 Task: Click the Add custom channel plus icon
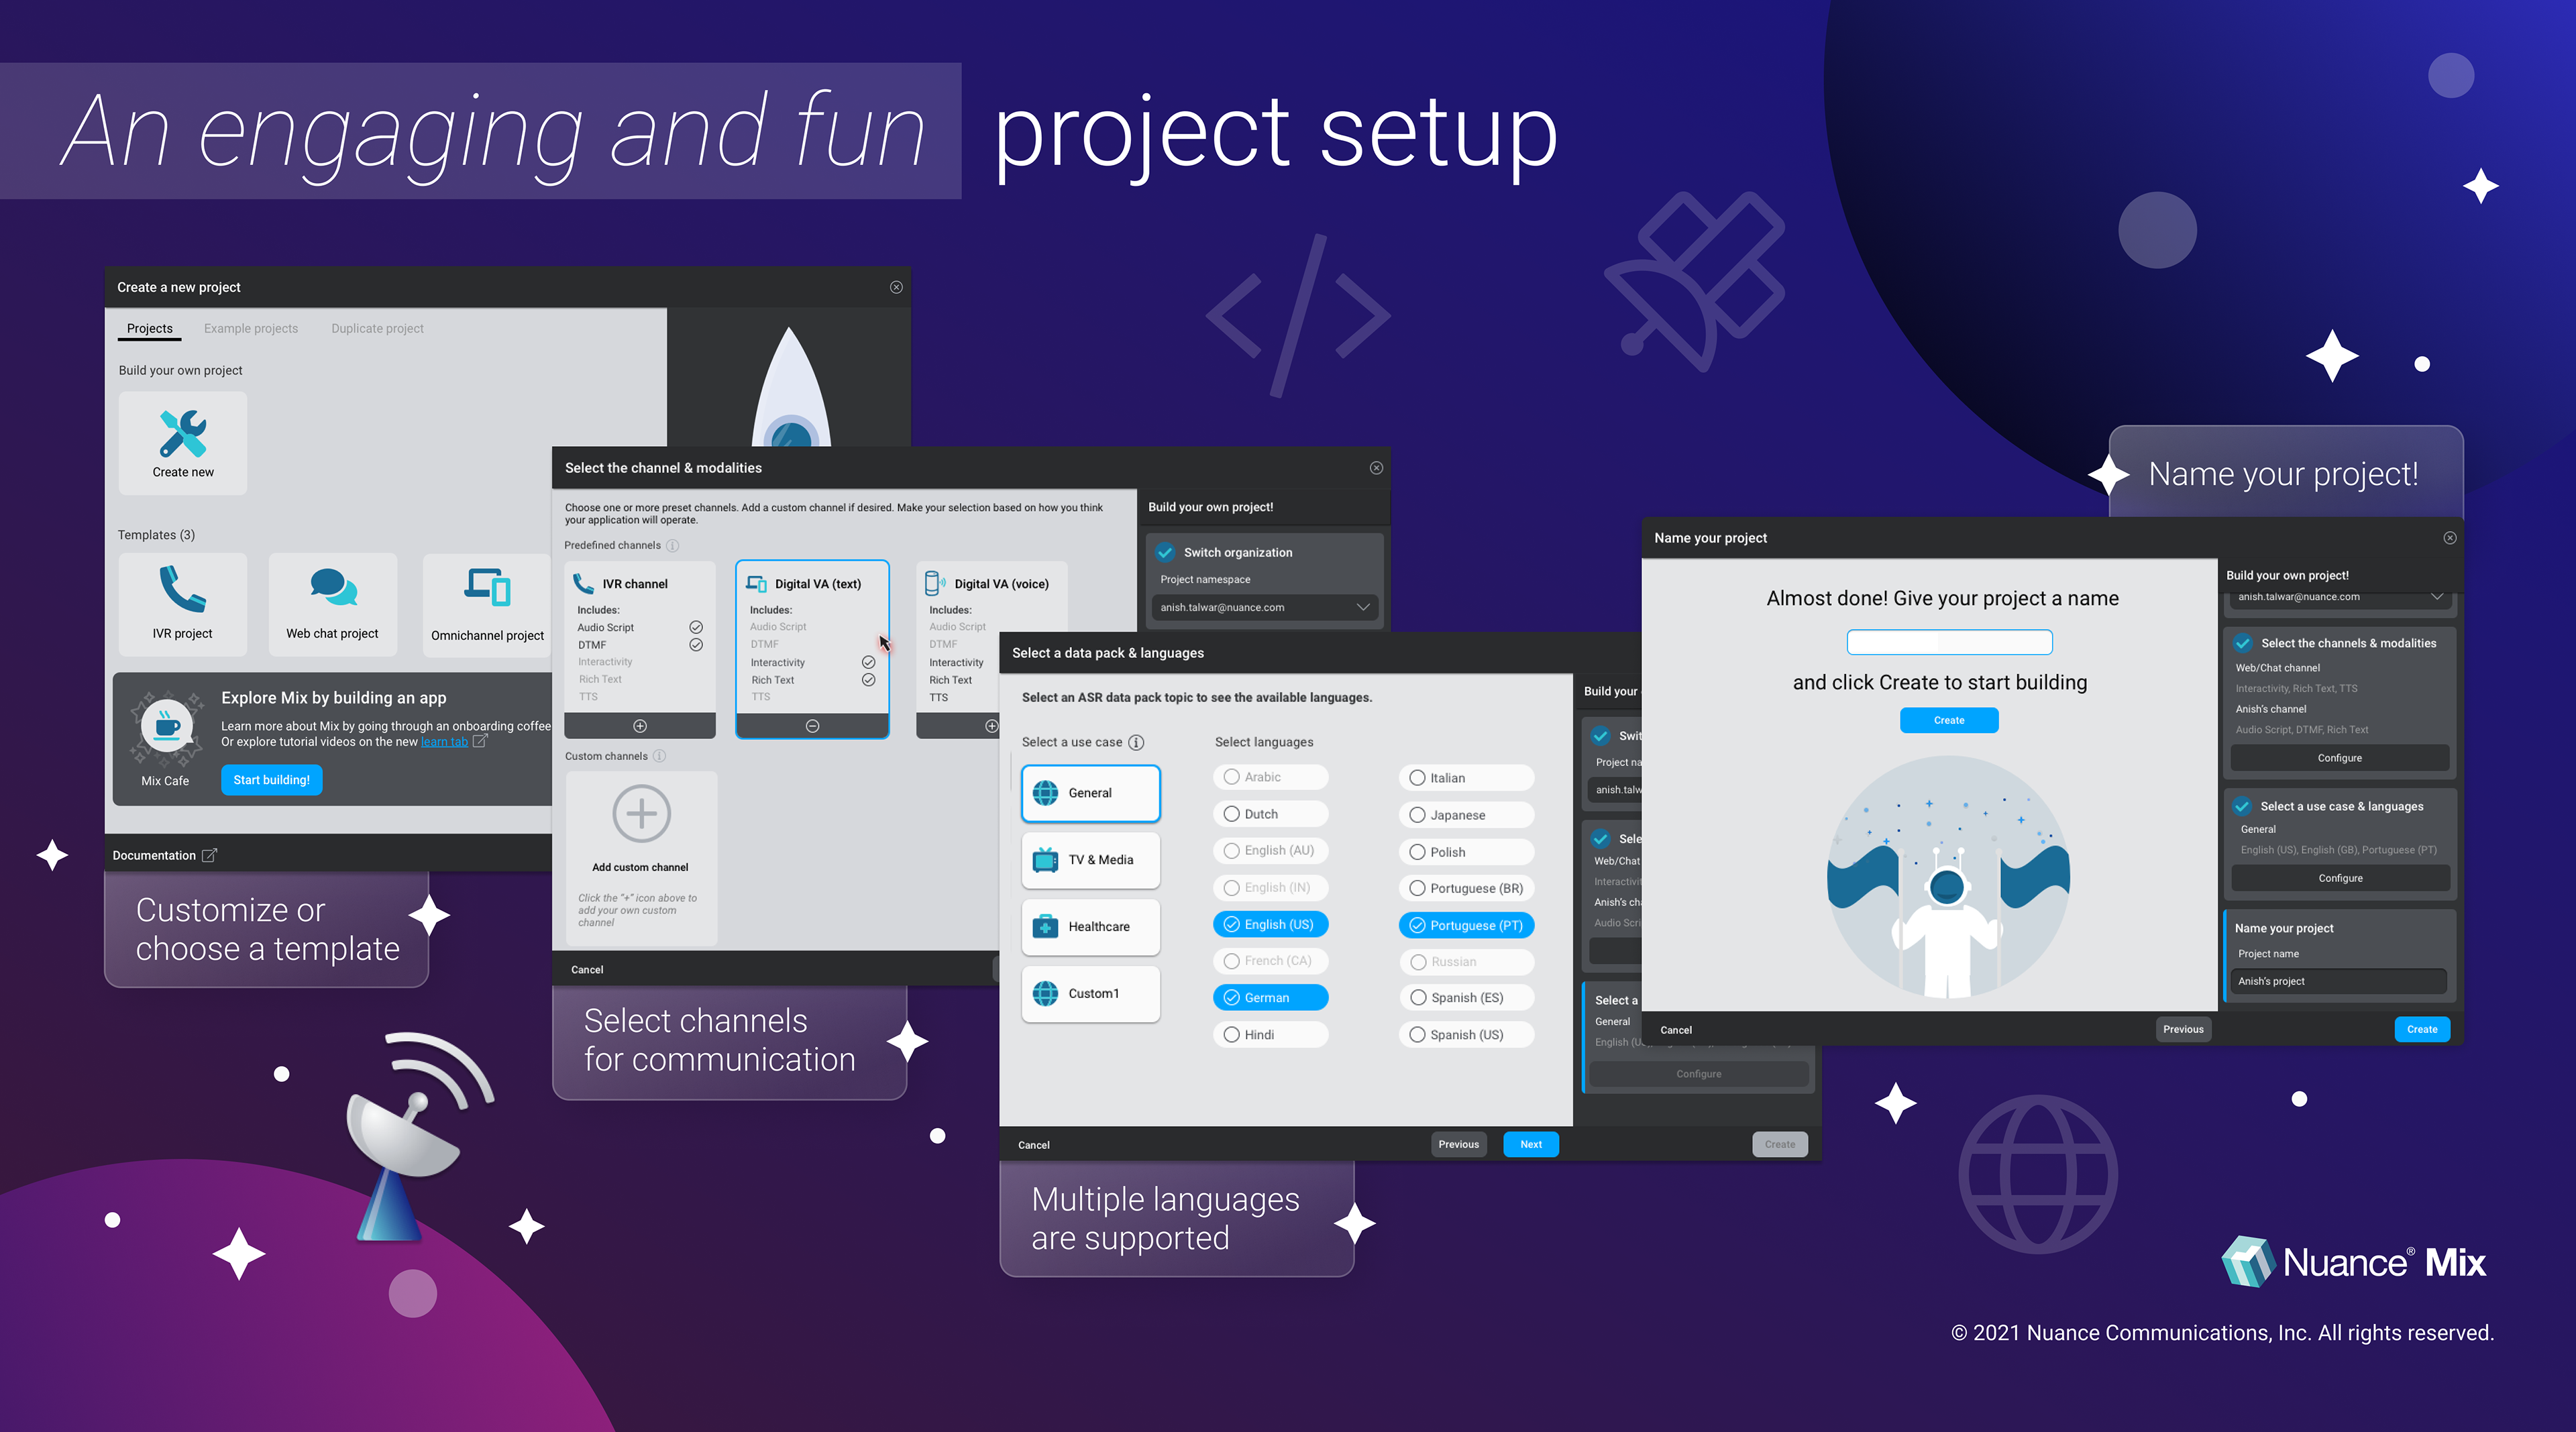[641, 813]
